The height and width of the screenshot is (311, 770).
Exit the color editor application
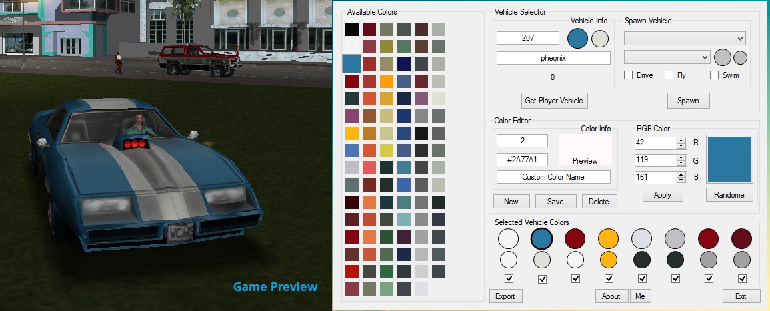point(741,296)
